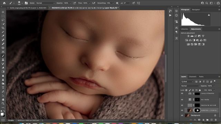The width and height of the screenshot is (221, 124).
Task: Select the skincare ivory layer mask thumbnail
Action: 197,110
